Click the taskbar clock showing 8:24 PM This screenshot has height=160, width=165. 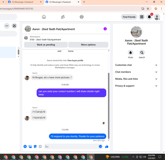pos(151,157)
